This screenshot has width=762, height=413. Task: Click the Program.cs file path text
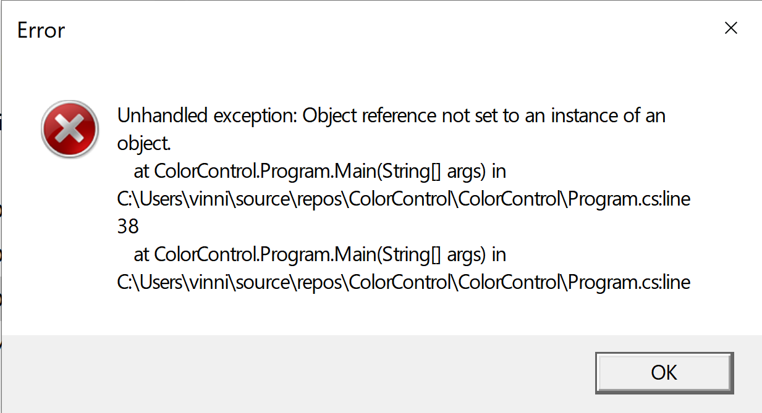coord(402,198)
